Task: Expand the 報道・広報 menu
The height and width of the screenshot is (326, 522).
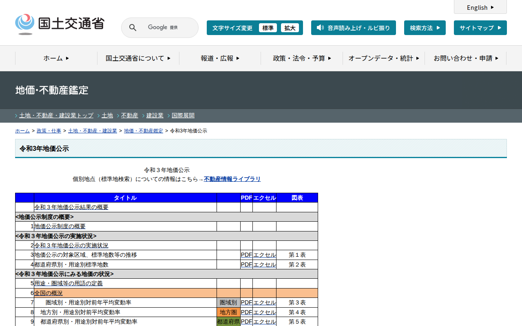Action: [220, 58]
